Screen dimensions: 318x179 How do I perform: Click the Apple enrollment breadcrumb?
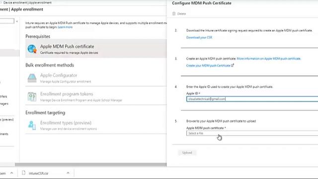click(x=40, y=2)
